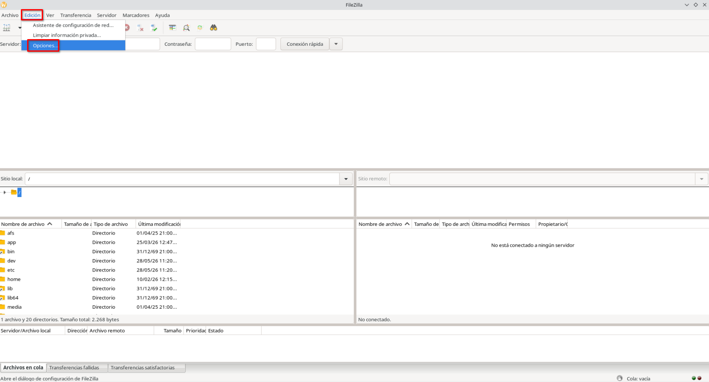Click the speed limit gauge icon in status bar
709x382 pixels.
pyautogui.click(x=620, y=378)
